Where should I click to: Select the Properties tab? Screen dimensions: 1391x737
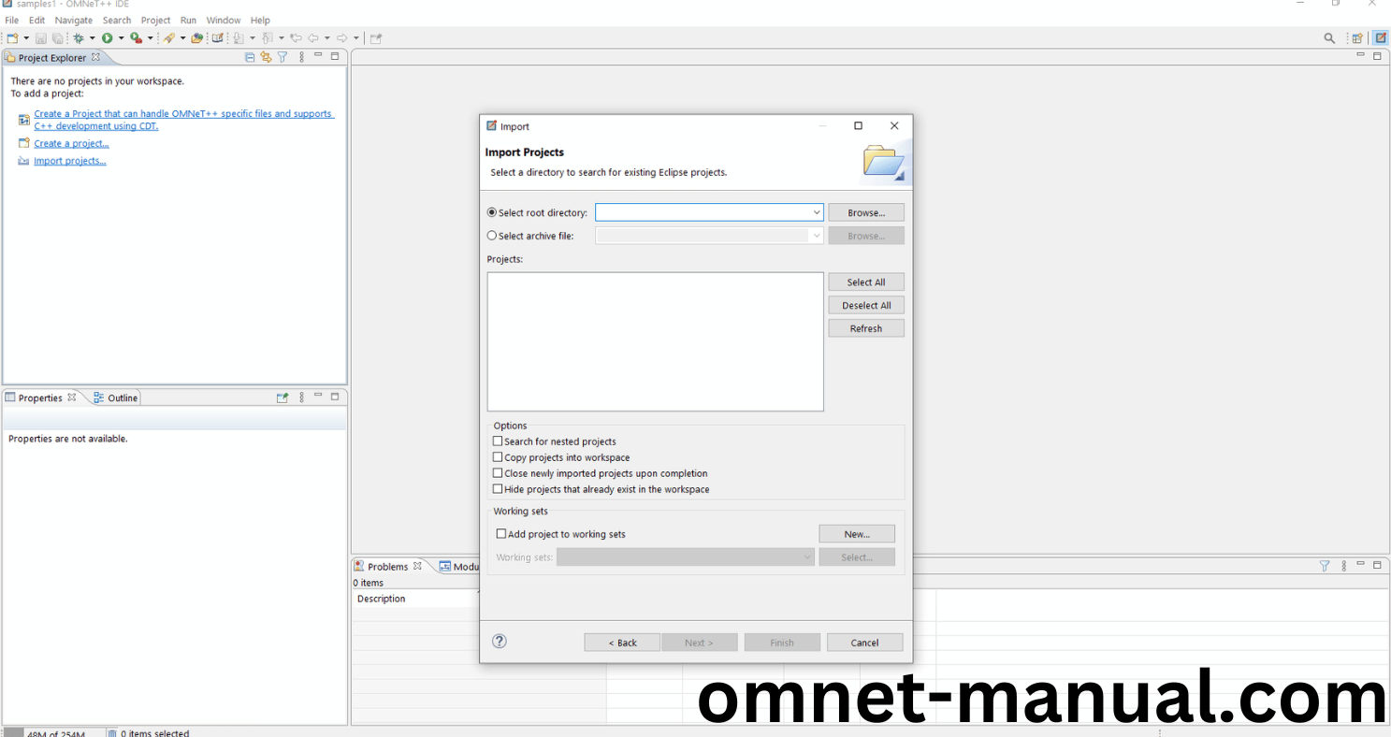coord(40,397)
